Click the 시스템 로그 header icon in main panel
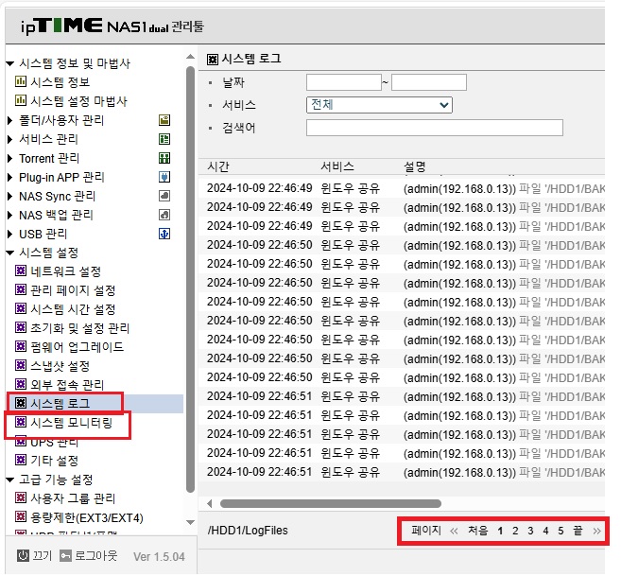This screenshot has width=621, height=576. point(213,60)
